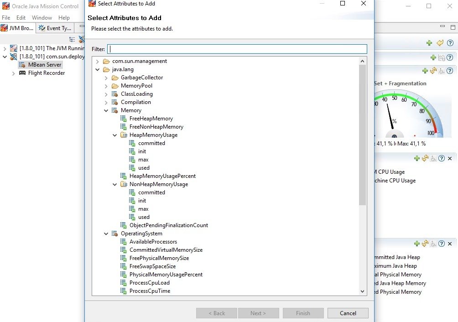Click the attribute icon beside FreeHeapMemory
458x322 pixels.
click(x=124, y=119)
